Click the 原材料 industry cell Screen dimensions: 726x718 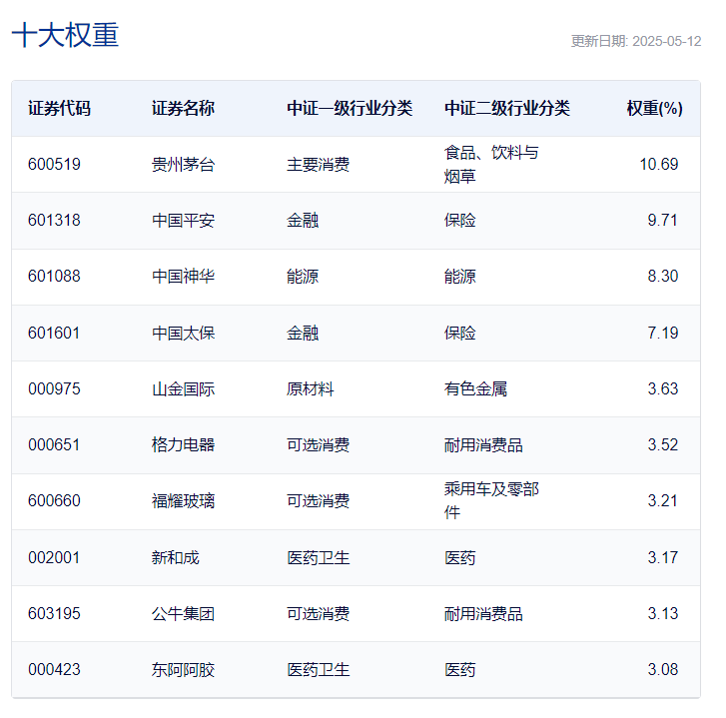click(x=311, y=388)
